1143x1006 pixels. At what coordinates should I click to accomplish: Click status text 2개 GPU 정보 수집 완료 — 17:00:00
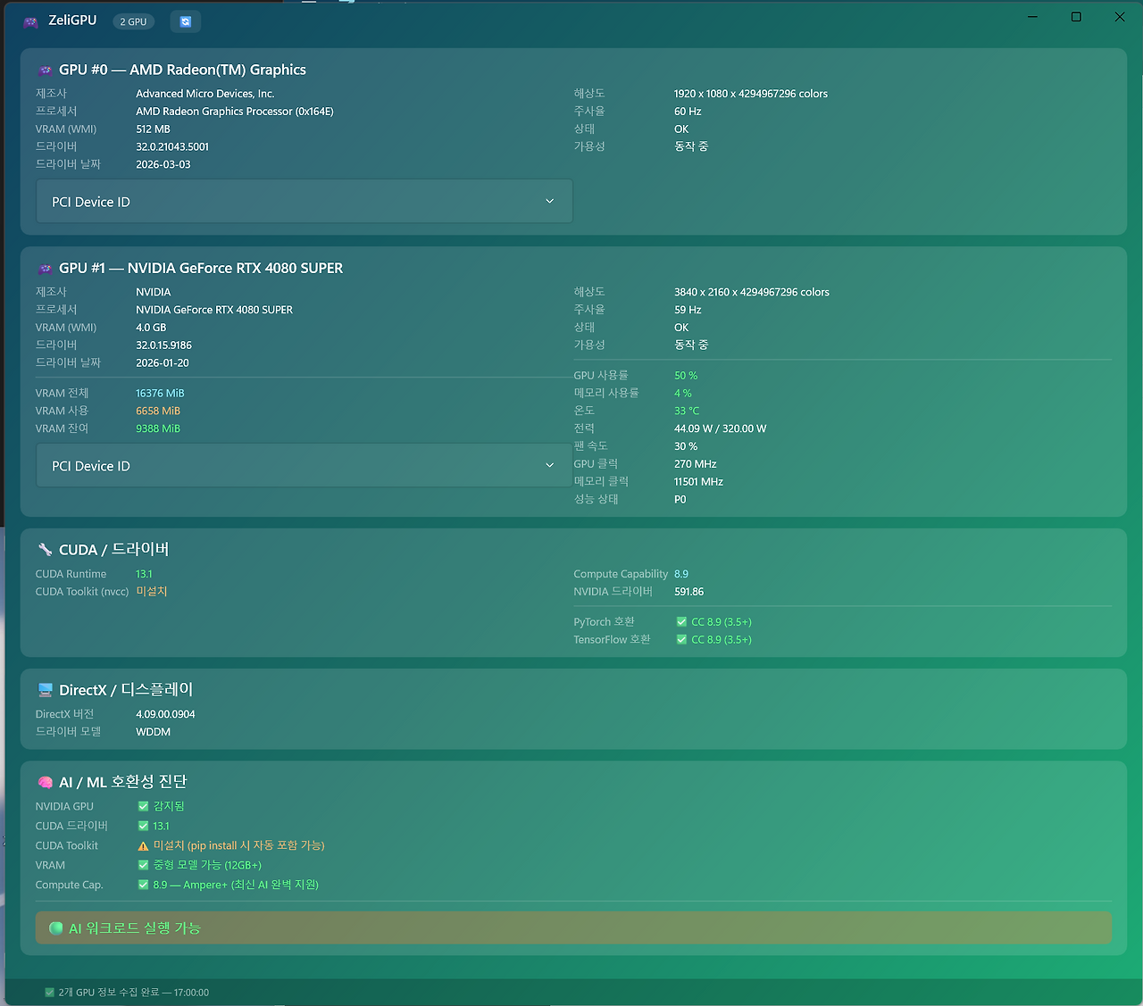pos(134,993)
